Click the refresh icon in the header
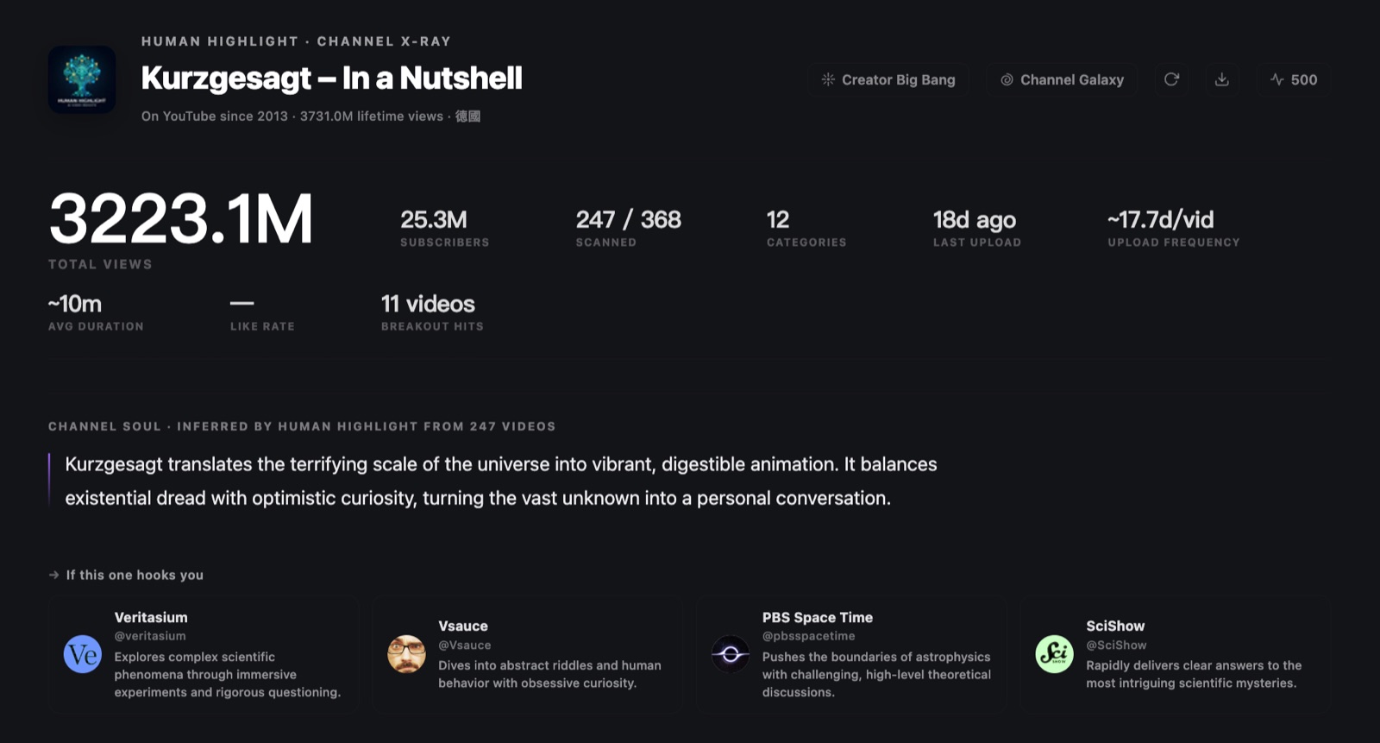Image resolution: width=1380 pixels, height=743 pixels. [x=1171, y=79]
